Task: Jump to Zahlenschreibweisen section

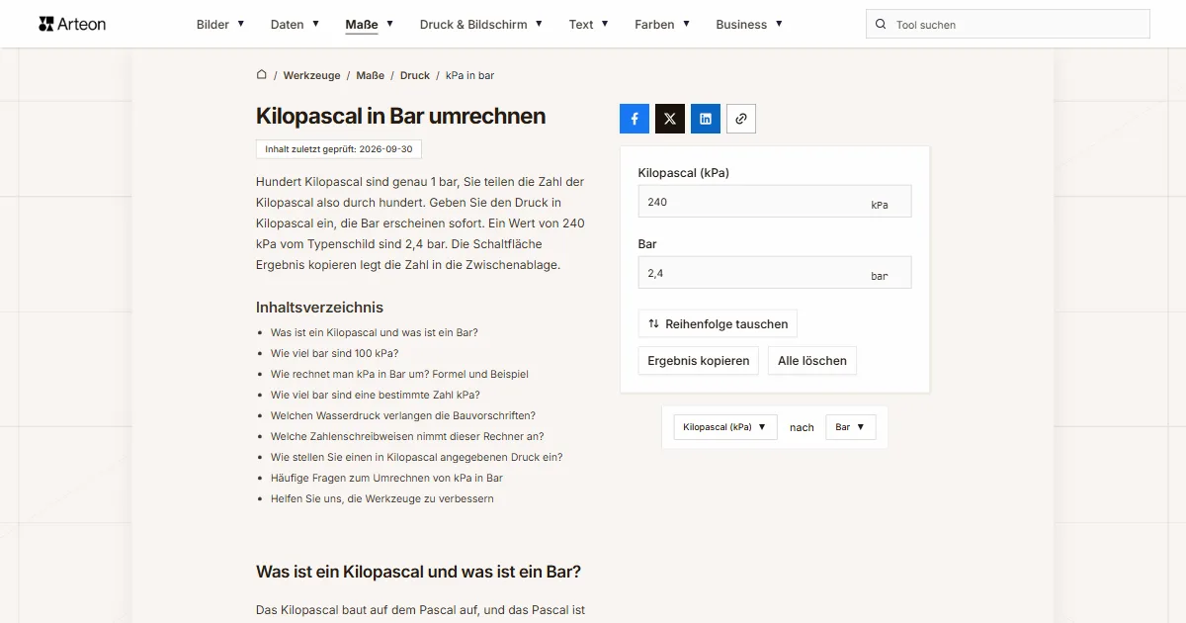Action: point(407,436)
